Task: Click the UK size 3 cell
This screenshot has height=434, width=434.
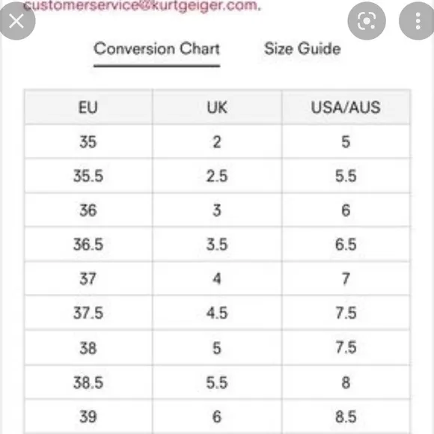Action: tap(217, 210)
